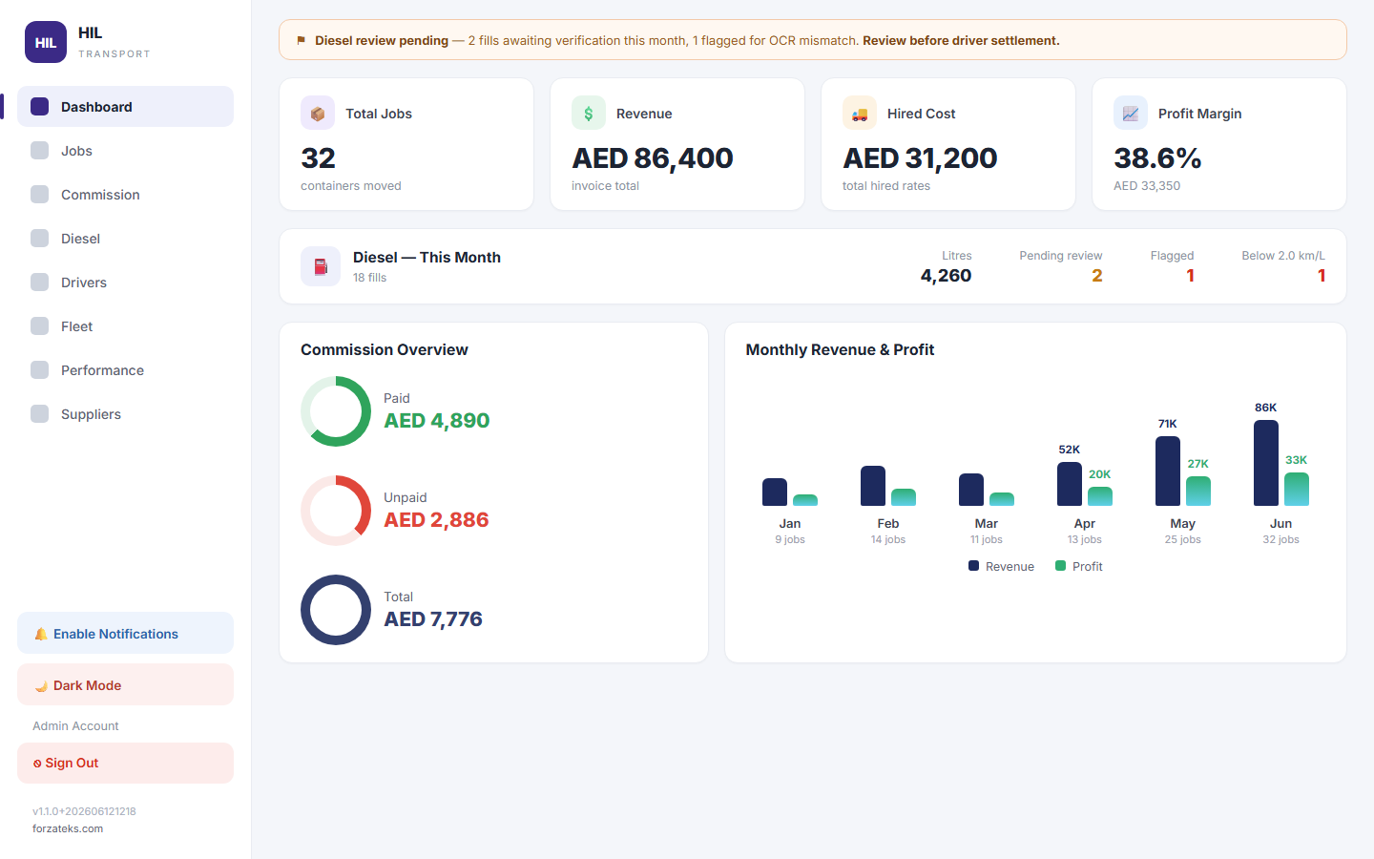Screen dimensions: 1374x859
Task: Click the Suppliers sidebar icon square
Action: (39, 413)
